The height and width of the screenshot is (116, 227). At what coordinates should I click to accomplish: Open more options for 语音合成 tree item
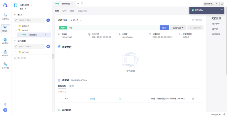click(x=48, y=35)
